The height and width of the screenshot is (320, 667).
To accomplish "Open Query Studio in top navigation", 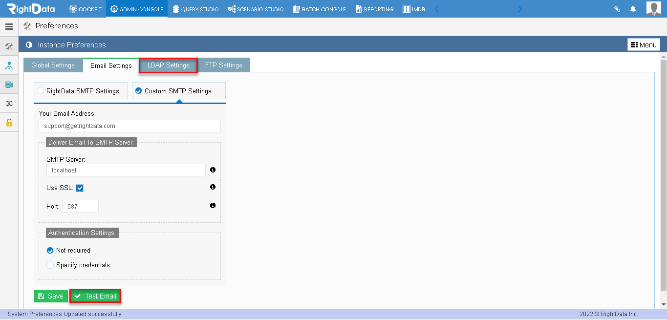I will pos(195,9).
